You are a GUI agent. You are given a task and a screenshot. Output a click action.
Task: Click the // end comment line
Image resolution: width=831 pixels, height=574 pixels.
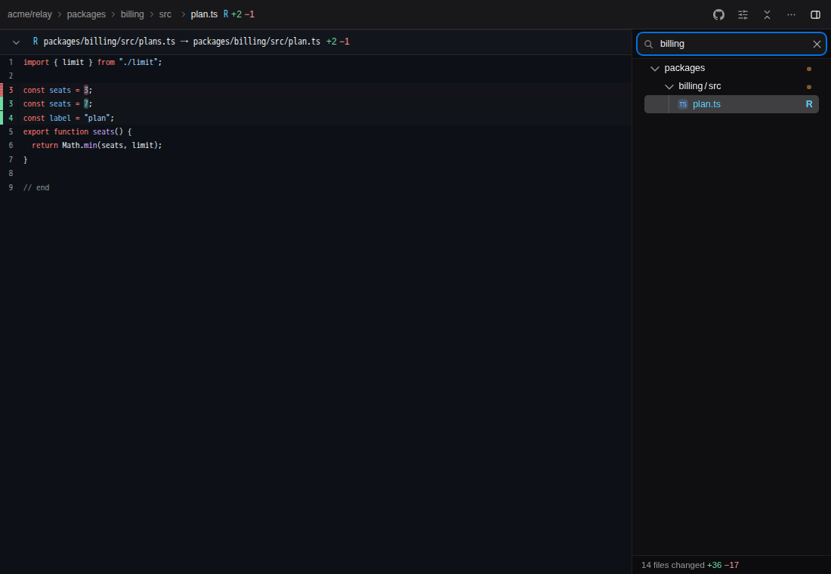316,187
